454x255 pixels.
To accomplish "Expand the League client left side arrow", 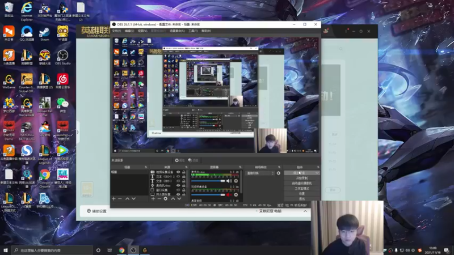I will [x=78, y=132].
